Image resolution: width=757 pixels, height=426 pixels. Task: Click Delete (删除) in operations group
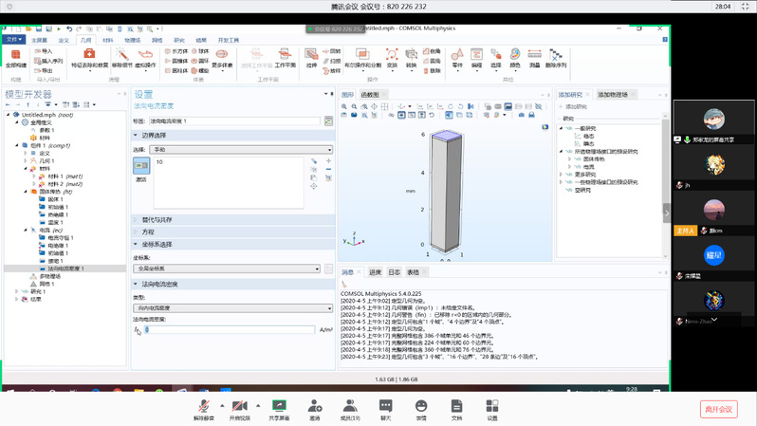click(432, 70)
